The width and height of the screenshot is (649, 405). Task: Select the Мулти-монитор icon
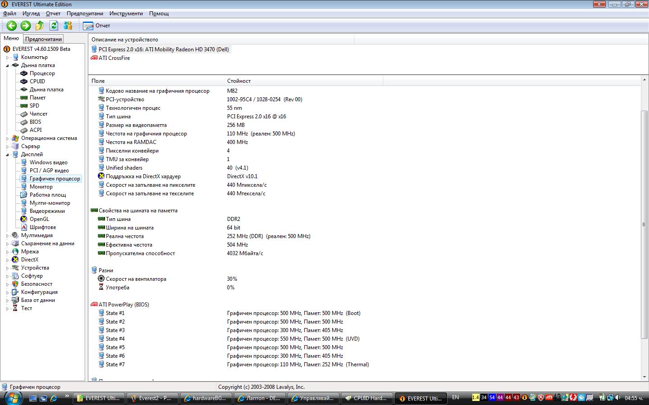point(24,203)
